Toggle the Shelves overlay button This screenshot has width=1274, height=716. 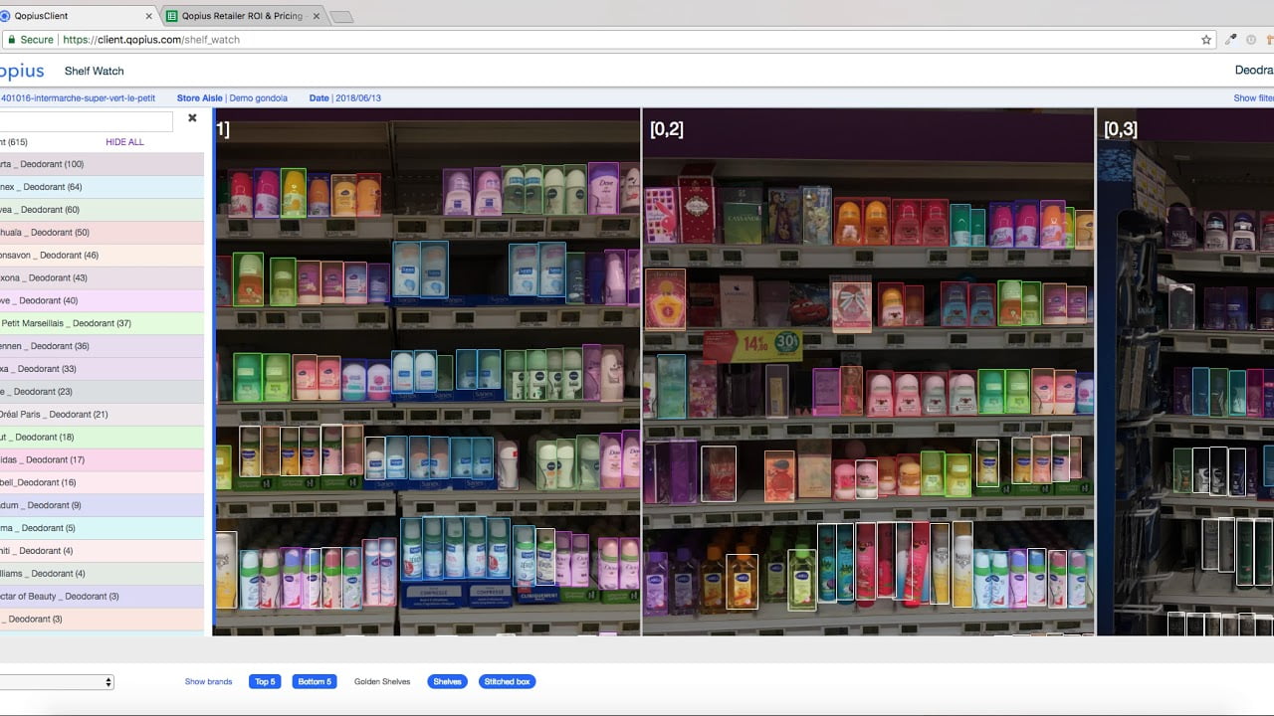[447, 681]
